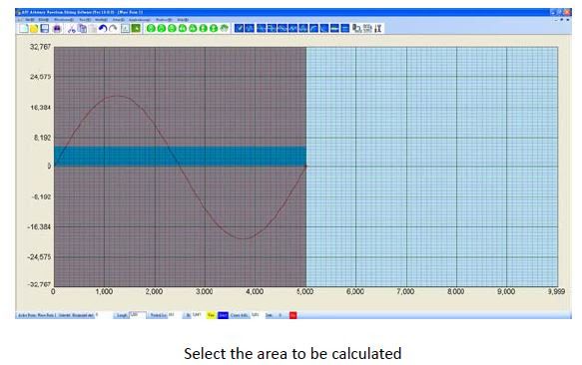This screenshot has height=365, width=582.
Task: Undo the last action with the blue arrow
Action: click(x=103, y=29)
